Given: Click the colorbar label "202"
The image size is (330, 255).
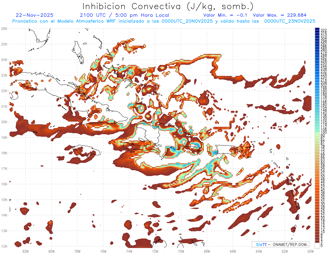Looking at the screenshot, I should point(323,86).
